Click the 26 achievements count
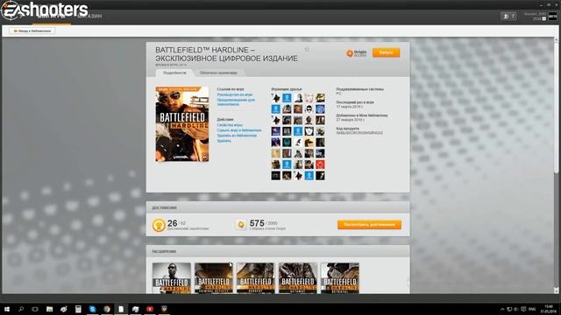 [x=173, y=223]
